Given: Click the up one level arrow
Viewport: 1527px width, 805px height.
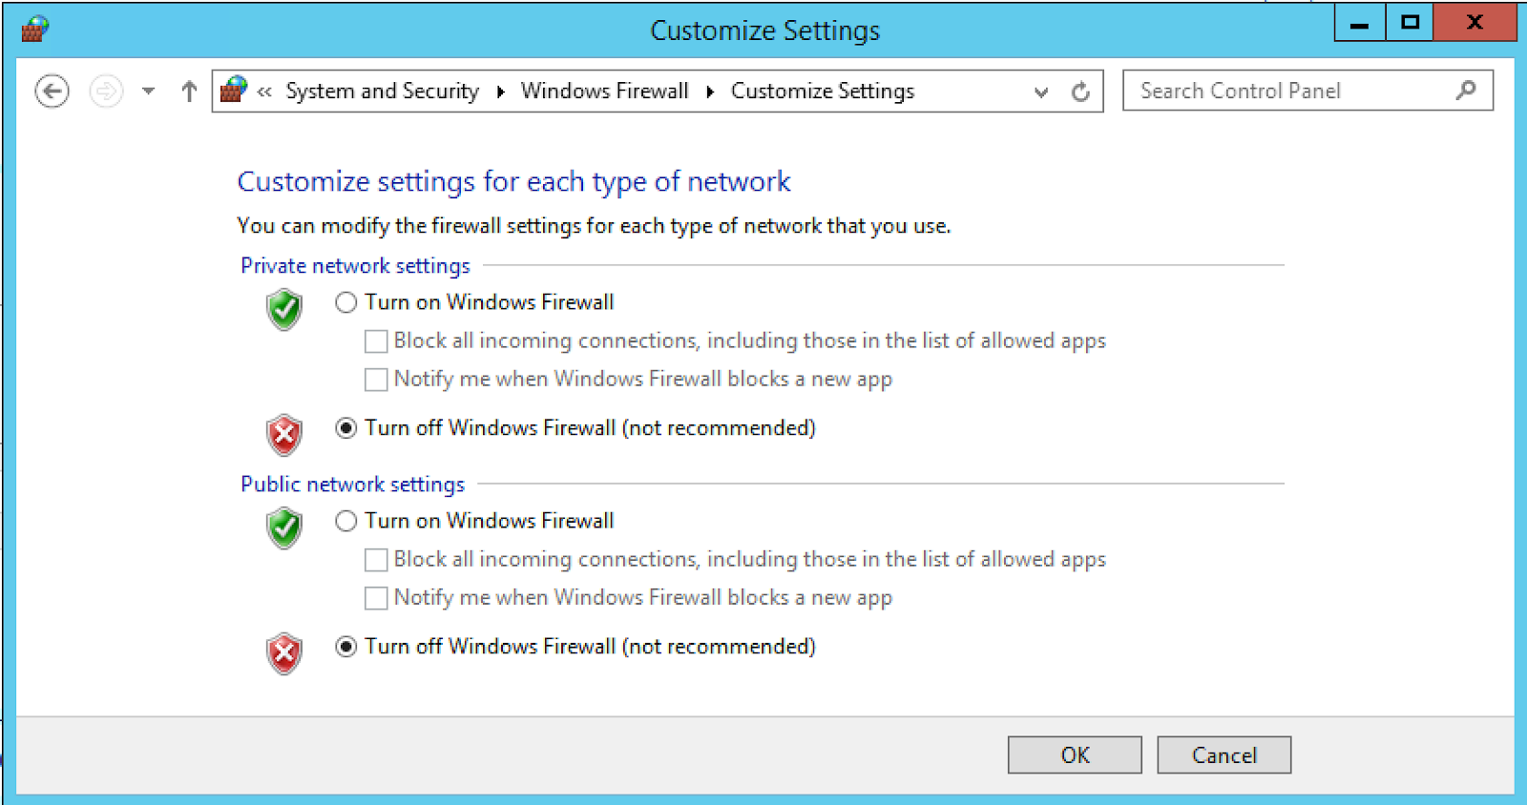Looking at the screenshot, I should tap(189, 92).
